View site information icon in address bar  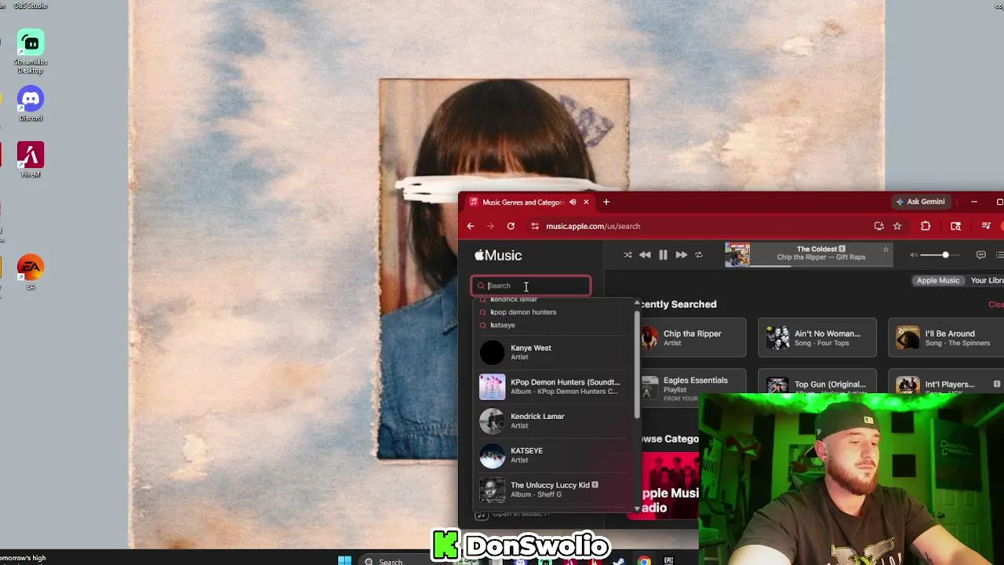pos(535,226)
